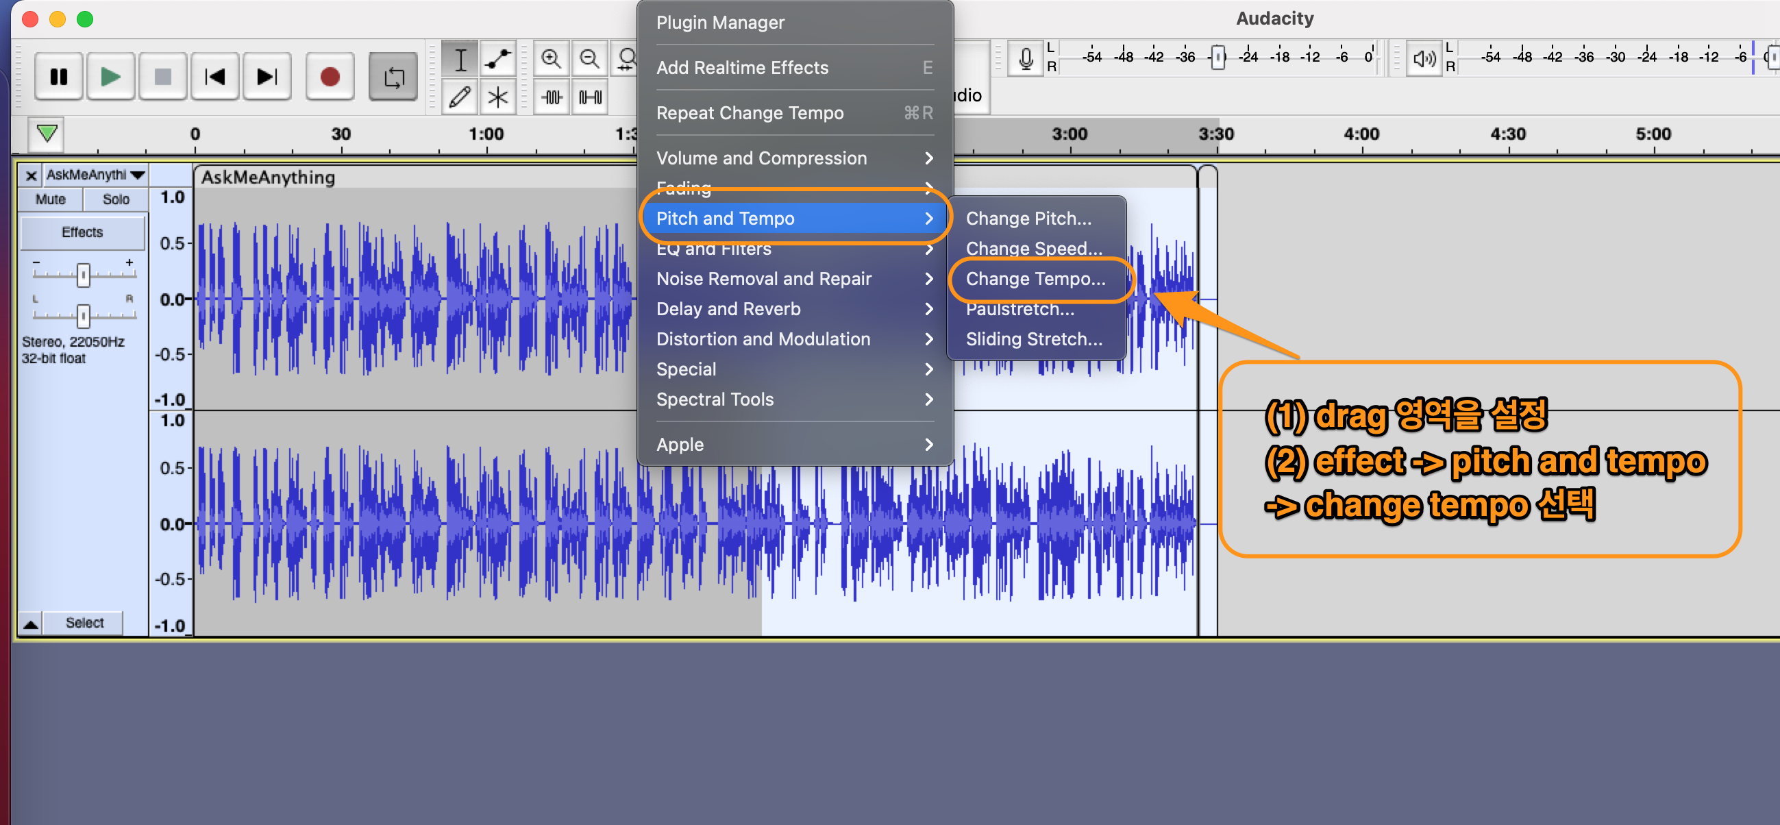Mute the AskMeAnything track
1780x825 pixels.
point(51,199)
